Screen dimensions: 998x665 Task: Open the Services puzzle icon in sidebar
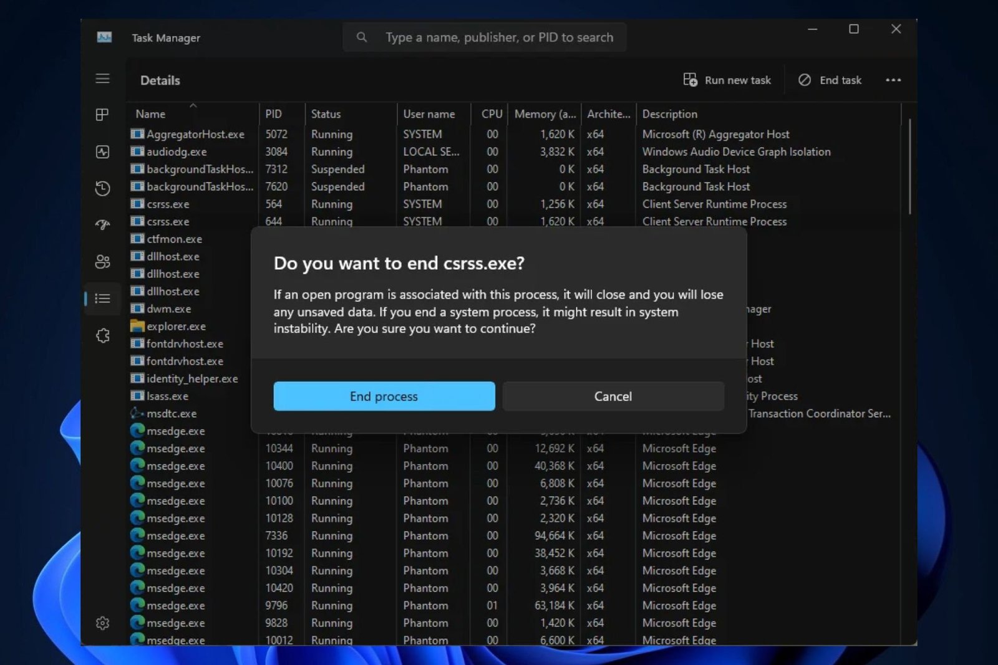coord(102,335)
